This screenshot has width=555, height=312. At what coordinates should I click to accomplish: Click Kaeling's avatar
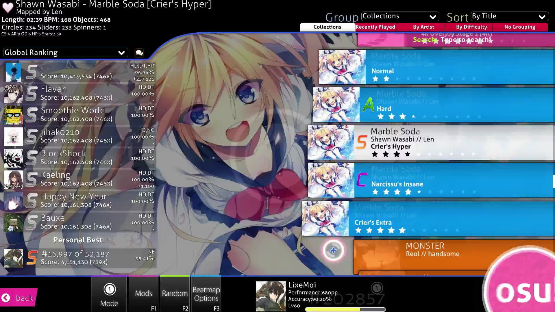(x=13, y=179)
